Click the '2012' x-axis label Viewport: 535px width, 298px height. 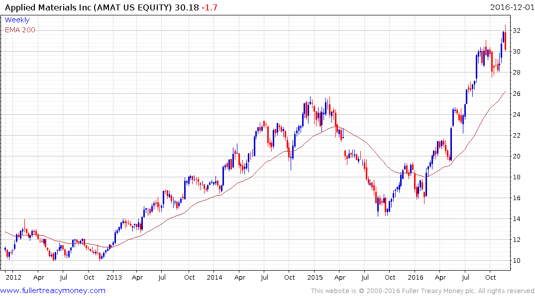tap(13, 277)
